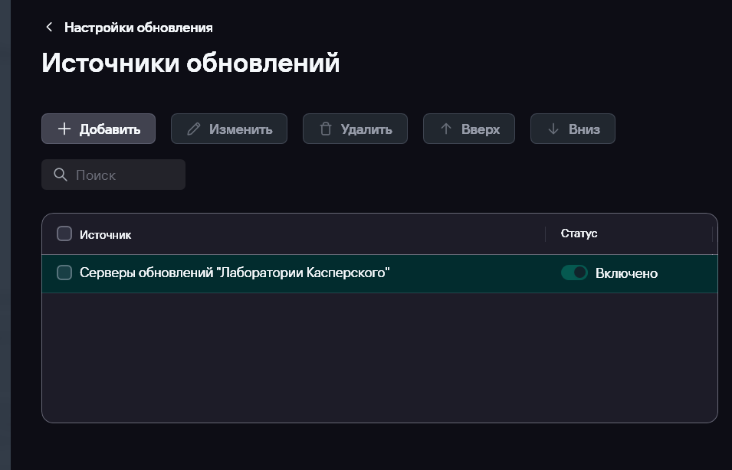Click the empty area below the table row

pos(379,356)
